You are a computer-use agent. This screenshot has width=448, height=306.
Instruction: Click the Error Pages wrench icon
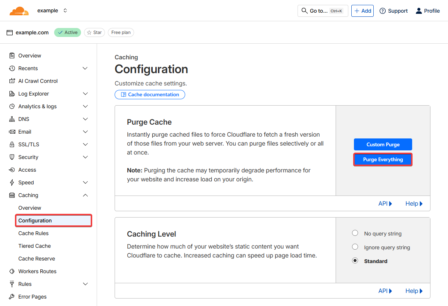pyautogui.click(x=12, y=297)
